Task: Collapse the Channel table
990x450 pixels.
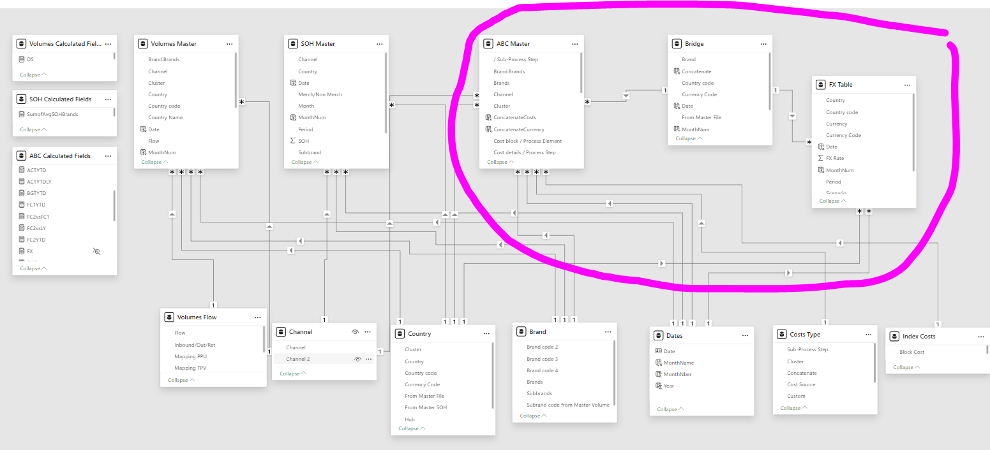Action: 292,374
